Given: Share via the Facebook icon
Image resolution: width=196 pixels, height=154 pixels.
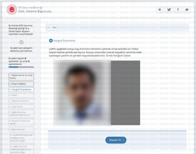Looking at the screenshot, I should pyautogui.click(x=178, y=9).
